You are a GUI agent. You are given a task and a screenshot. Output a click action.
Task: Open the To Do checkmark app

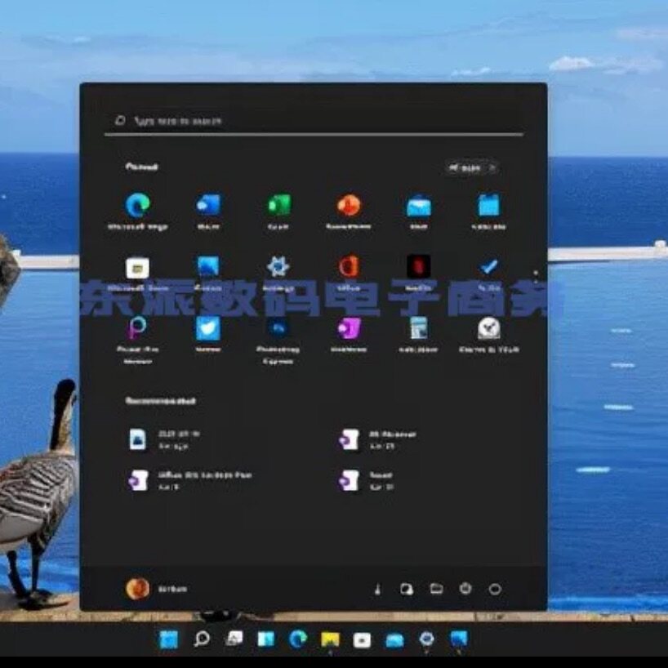coord(488,273)
